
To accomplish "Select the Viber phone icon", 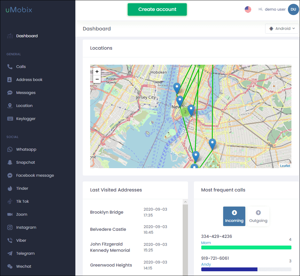I will pyautogui.click(x=10, y=241).
